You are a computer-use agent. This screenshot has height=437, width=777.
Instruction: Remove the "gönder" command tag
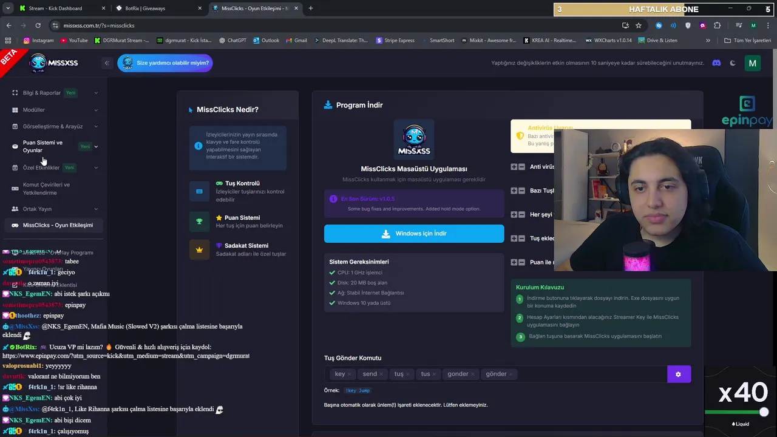point(511,374)
